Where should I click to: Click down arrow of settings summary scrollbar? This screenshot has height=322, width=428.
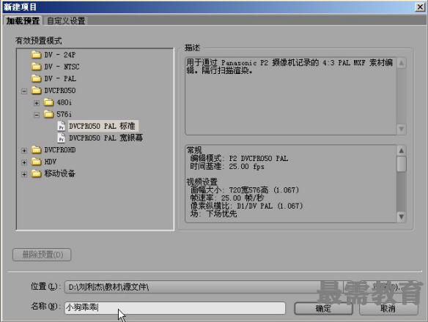tap(402, 217)
